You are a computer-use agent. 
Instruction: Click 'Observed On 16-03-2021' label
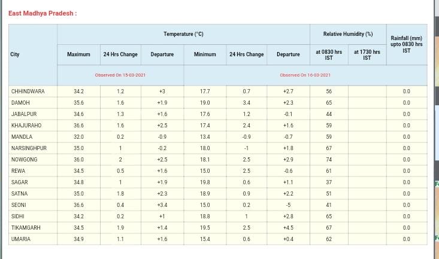(x=305, y=75)
